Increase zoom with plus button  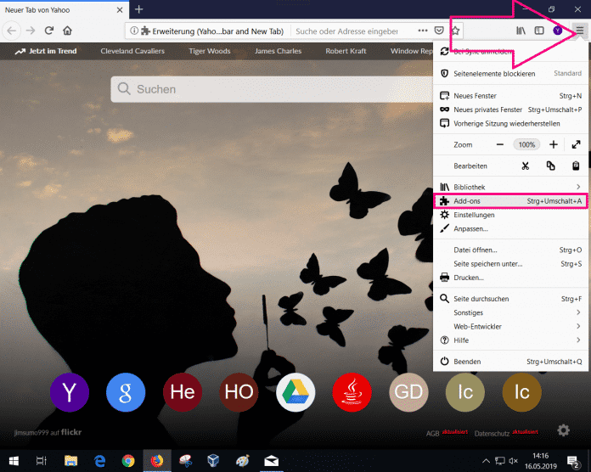554,145
